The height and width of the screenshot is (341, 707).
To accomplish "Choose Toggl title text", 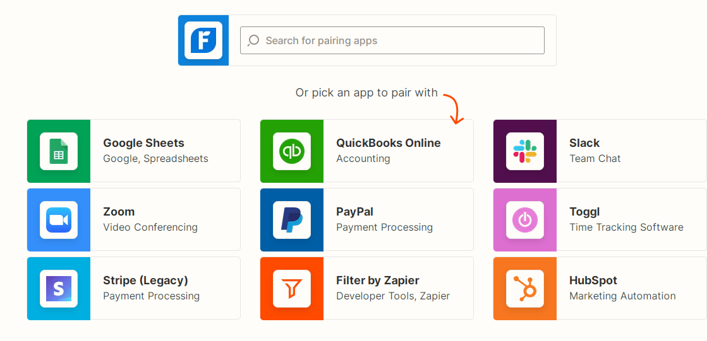I will pos(584,212).
